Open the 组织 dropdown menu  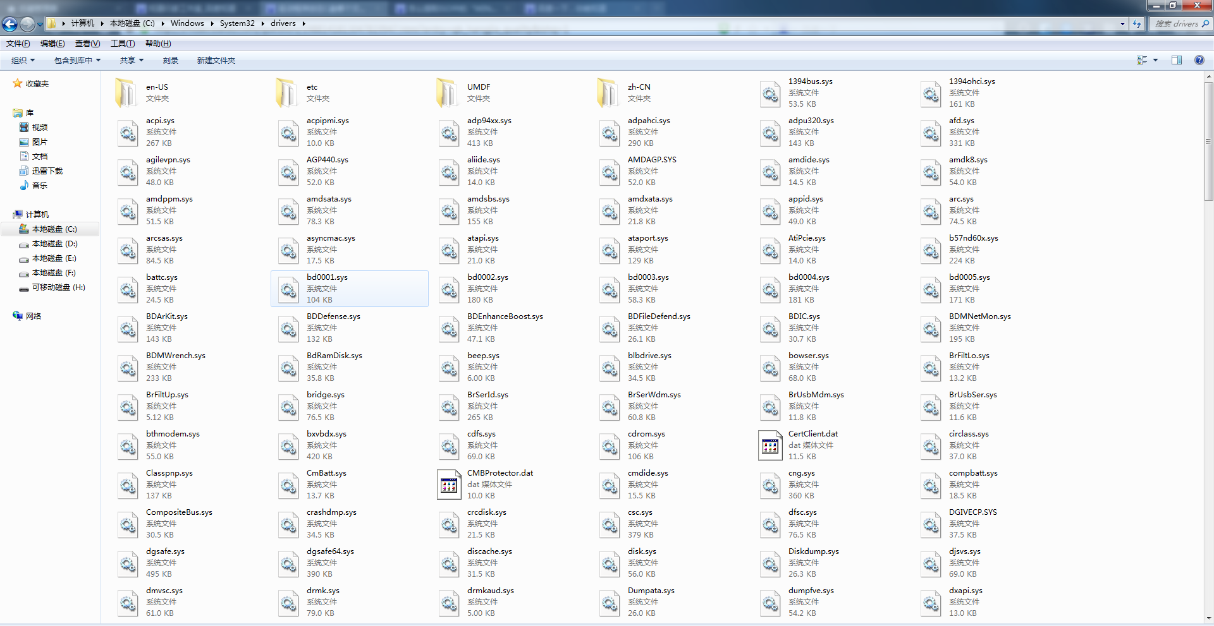[x=23, y=61]
